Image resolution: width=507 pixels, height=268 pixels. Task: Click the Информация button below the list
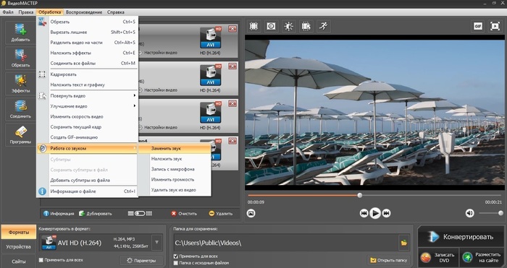tap(59, 214)
